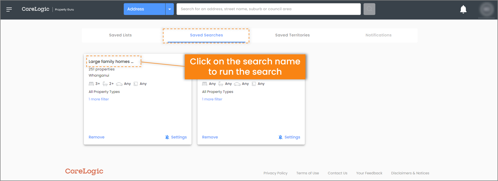Click the 251 properties count text
The image size is (498, 181).
[102, 69]
